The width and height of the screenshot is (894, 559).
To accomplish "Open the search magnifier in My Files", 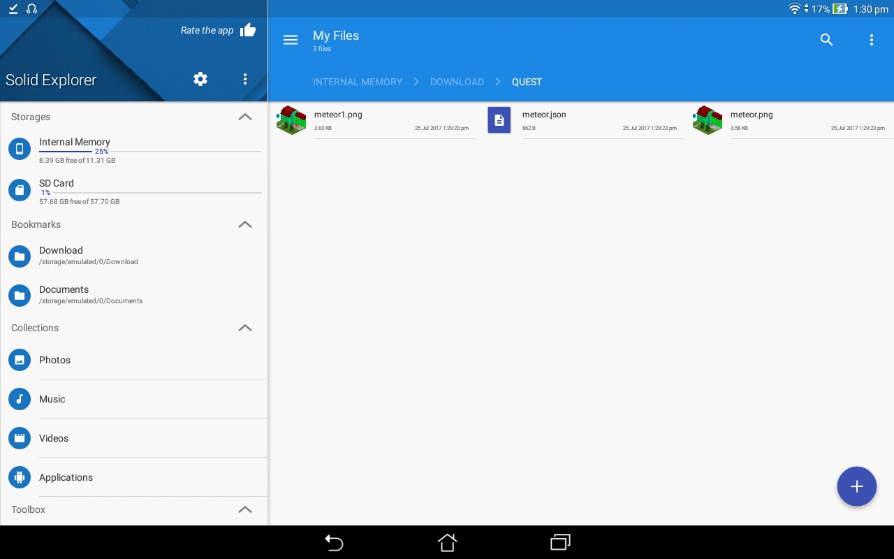I will point(826,40).
